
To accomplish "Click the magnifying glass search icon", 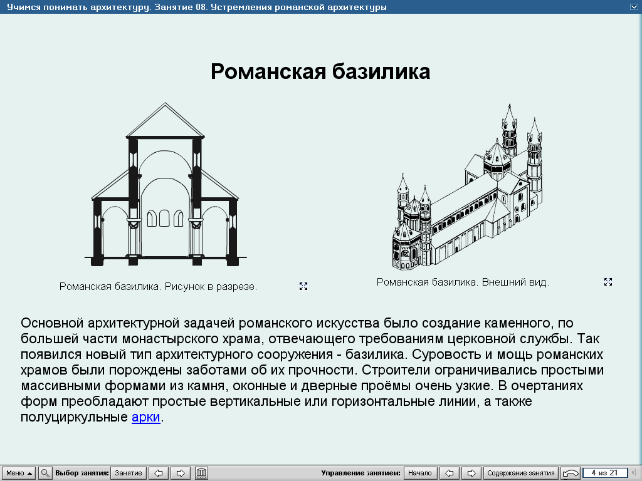I will pyautogui.click(x=45, y=473).
